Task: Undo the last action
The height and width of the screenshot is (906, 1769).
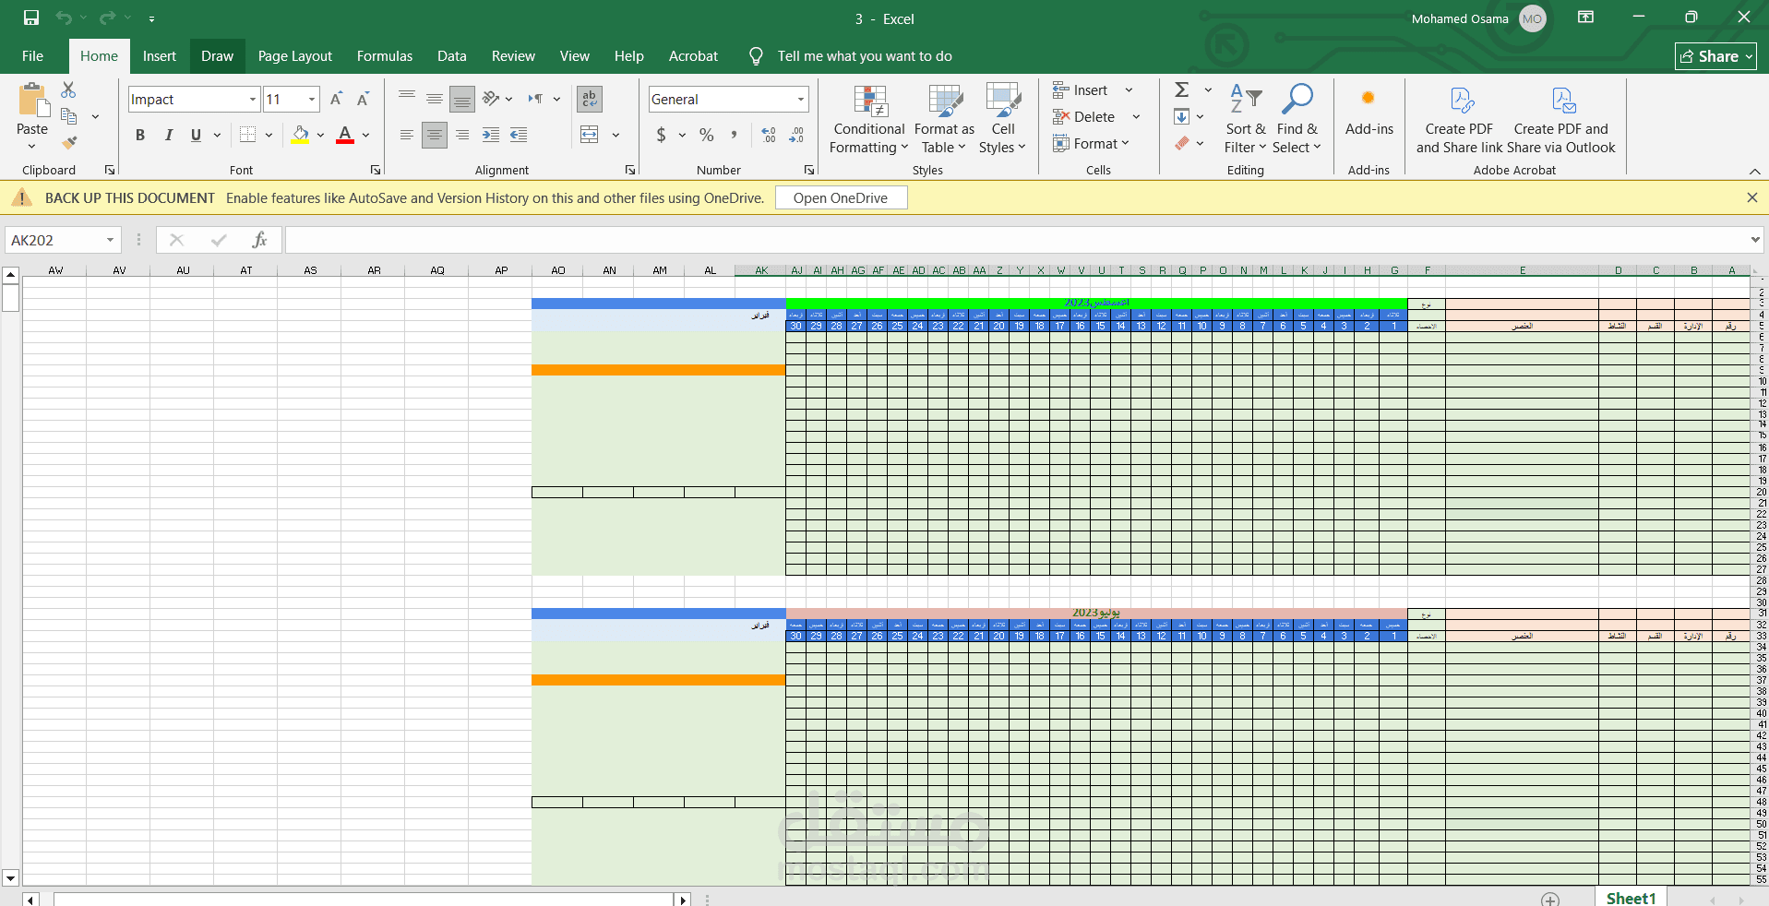Action: tap(64, 18)
